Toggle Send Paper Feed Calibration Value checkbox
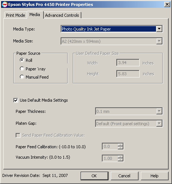172x184 pixels. 18,135
